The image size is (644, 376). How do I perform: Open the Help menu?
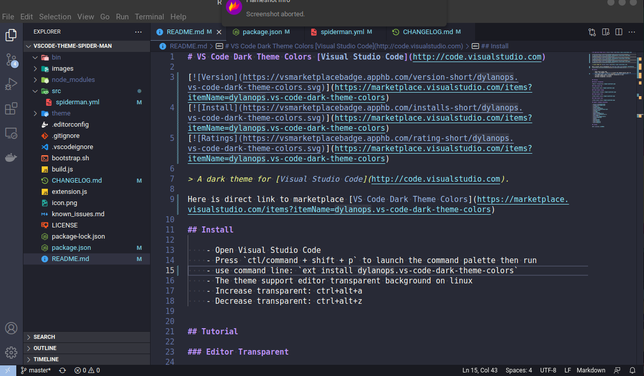tap(178, 17)
